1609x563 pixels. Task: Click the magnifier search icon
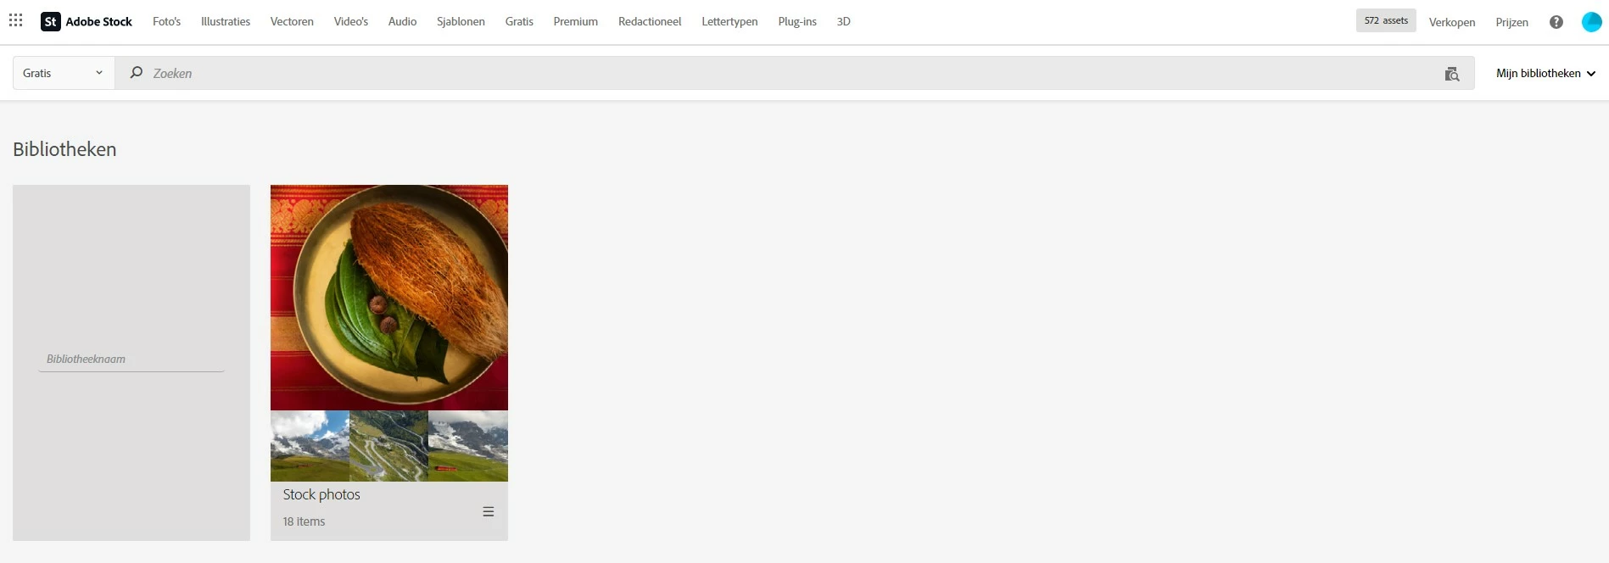(136, 73)
